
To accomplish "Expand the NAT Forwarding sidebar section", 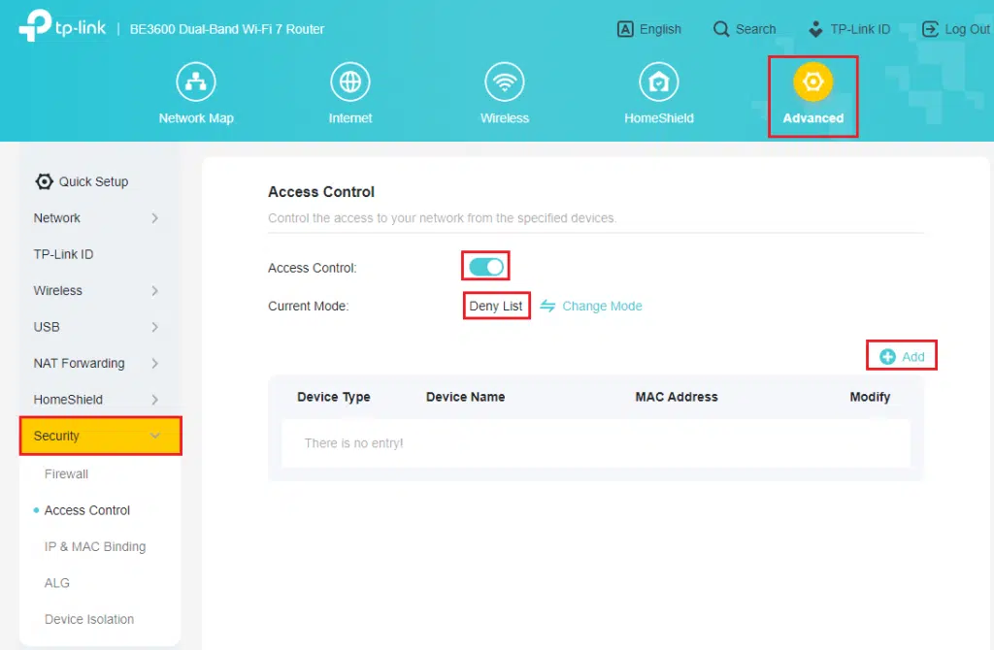I will click(96, 364).
